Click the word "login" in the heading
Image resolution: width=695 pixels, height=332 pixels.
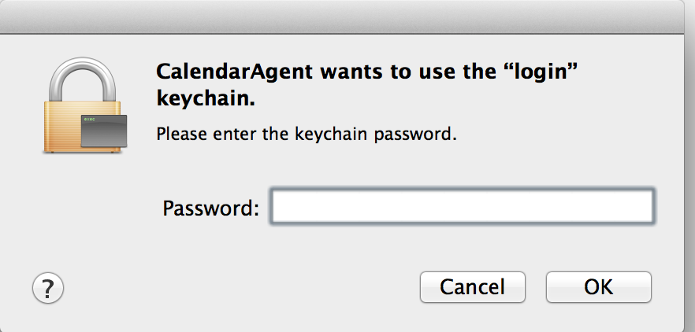tap(546, 73)
